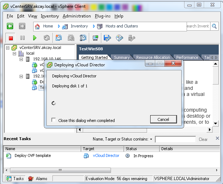Collapse the 192.168.10.146 host node

(21, 59)
